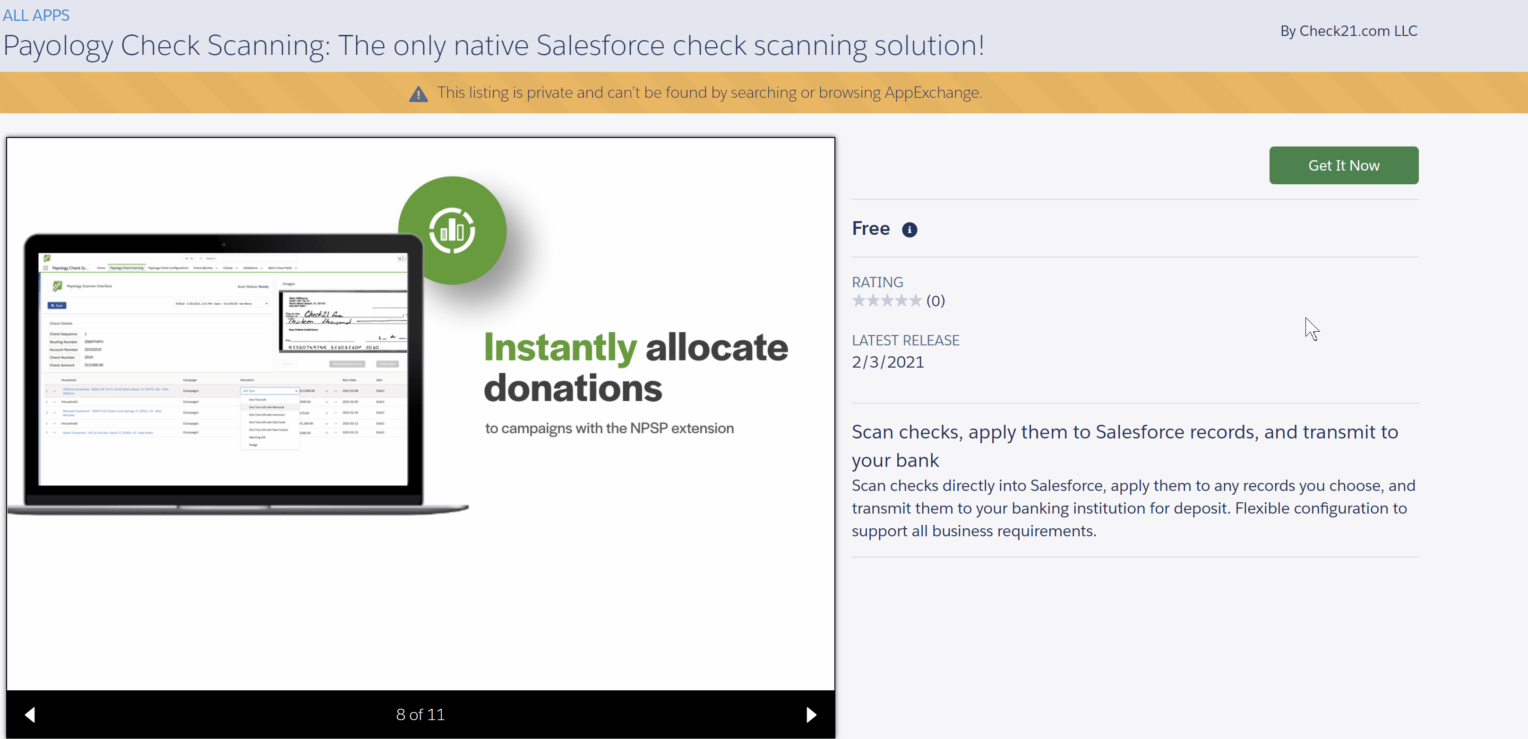Click the private listing banner message

[x=710, y=93]
